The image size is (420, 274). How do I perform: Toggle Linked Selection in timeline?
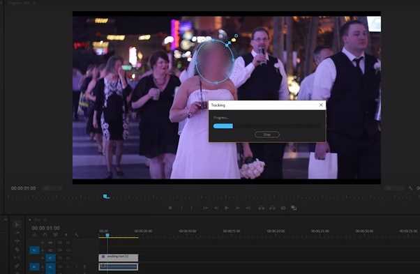point(55,235)
